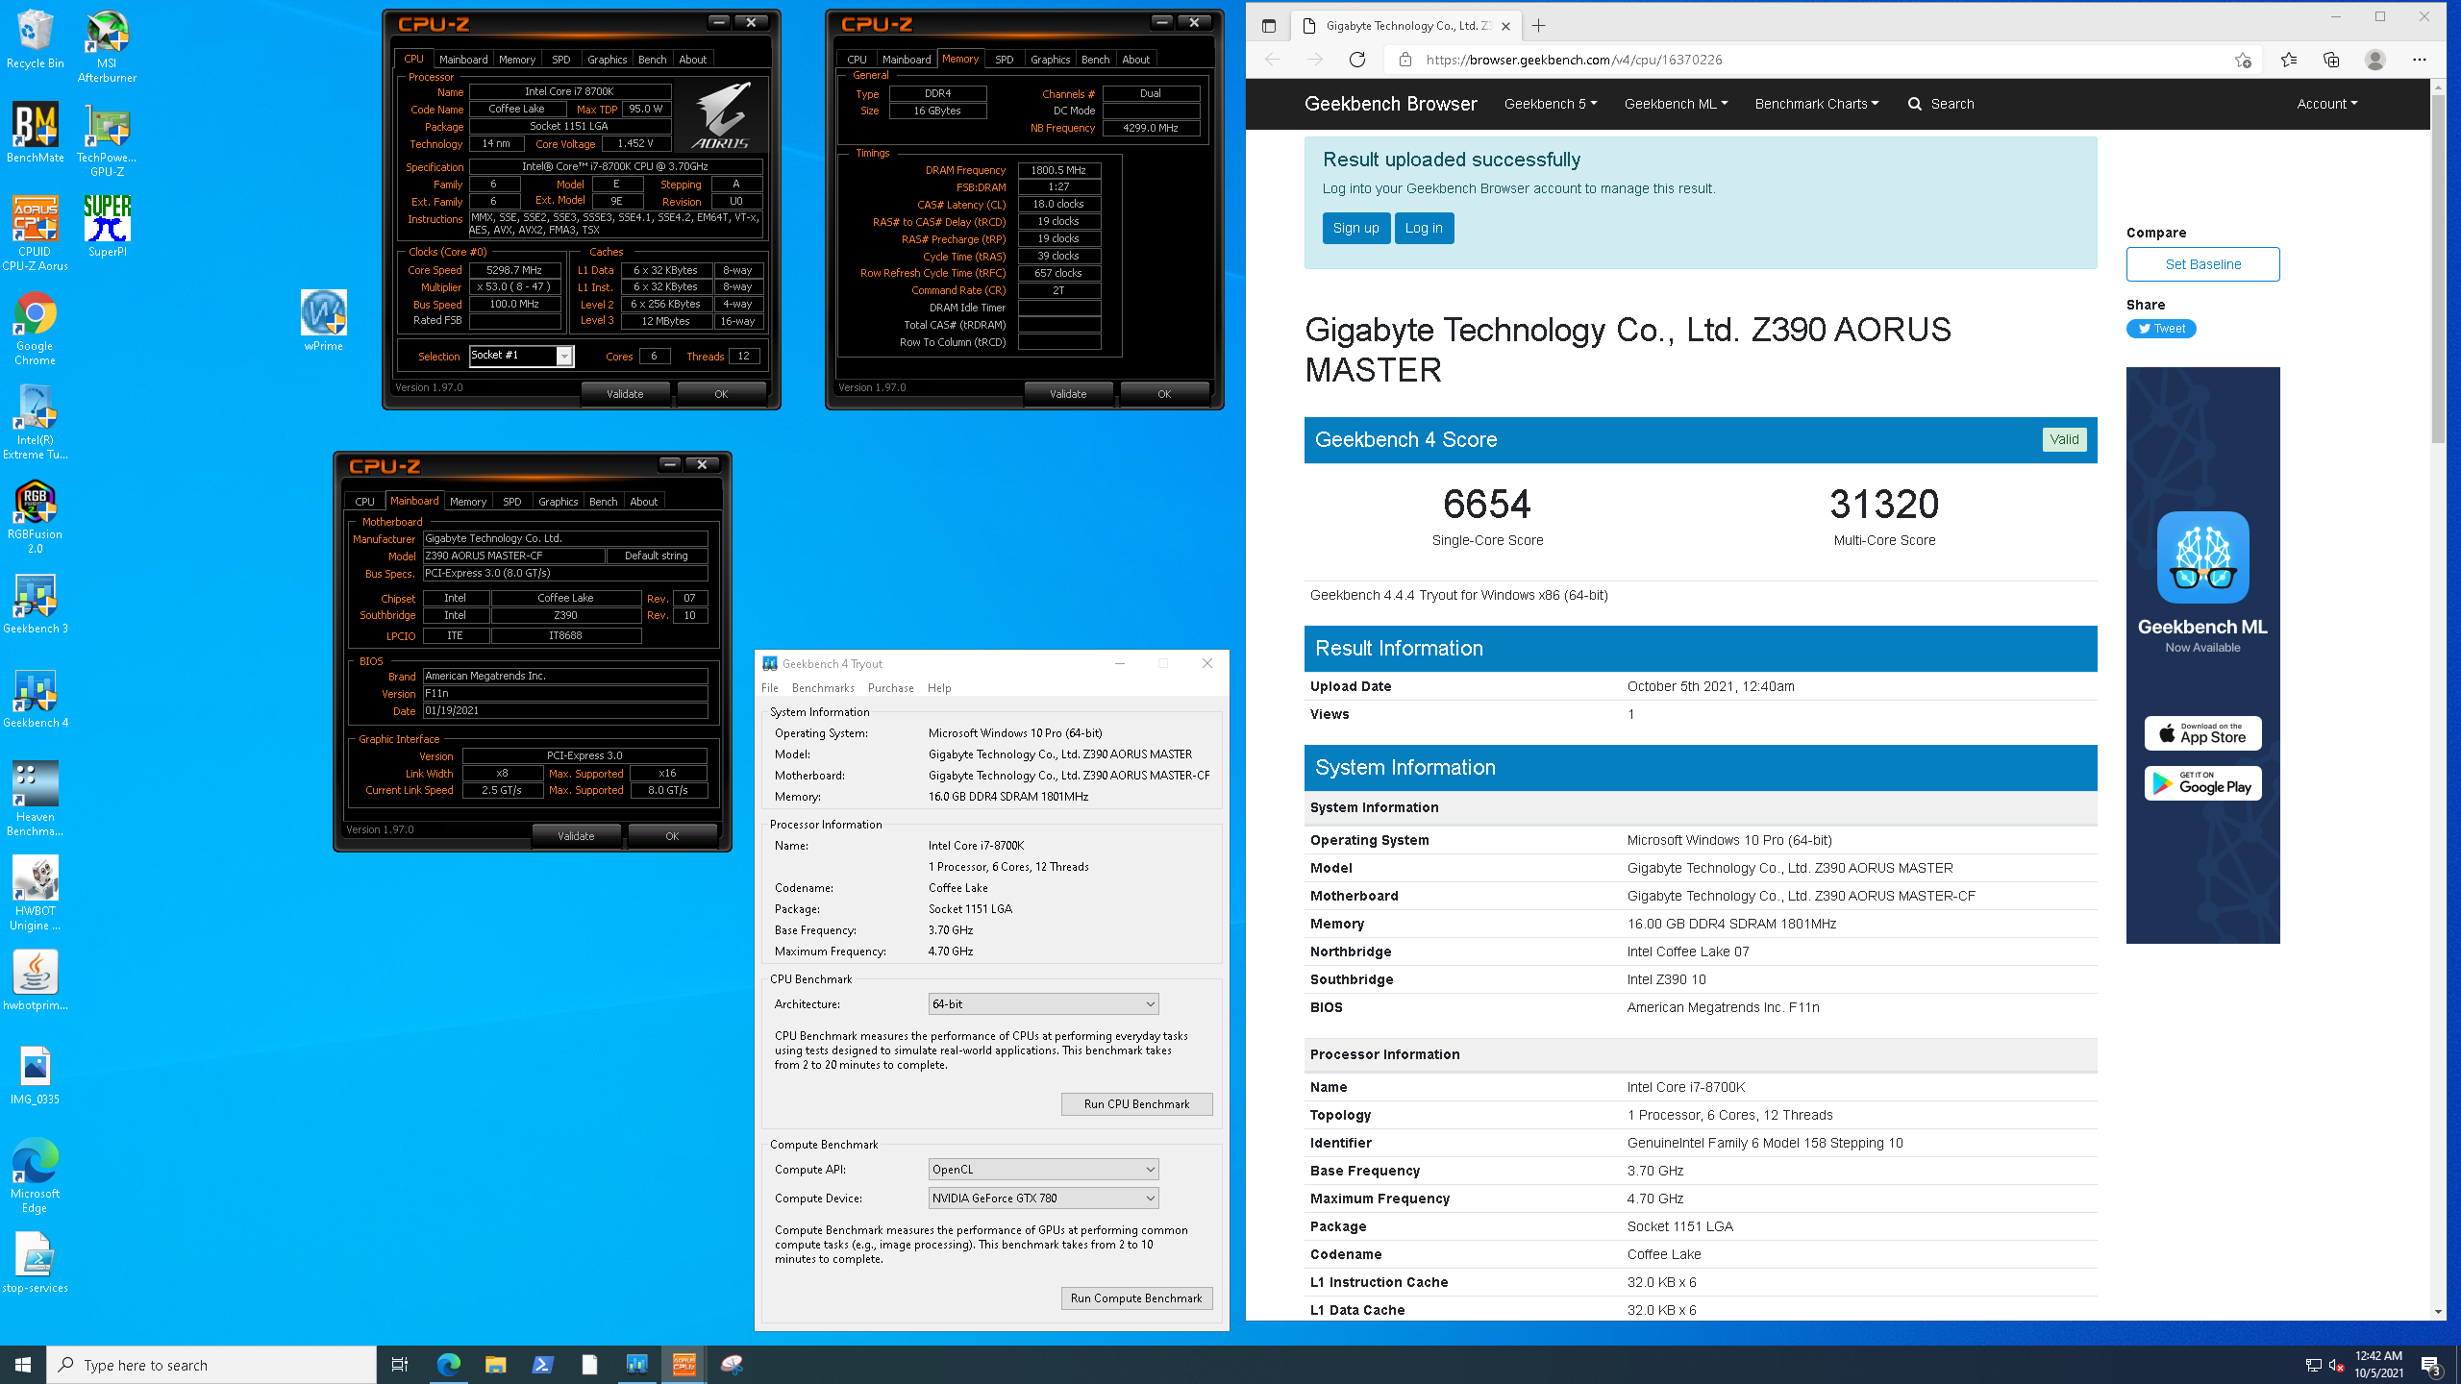Click the browser address bar URL
Viewport: 2461px width, 1384px height.
click(x=1575, y=60)
